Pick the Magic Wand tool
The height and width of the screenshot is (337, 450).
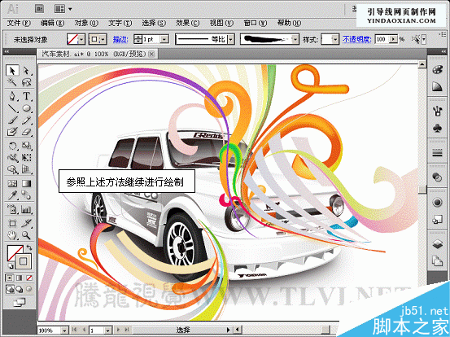[x=12, y=82]
